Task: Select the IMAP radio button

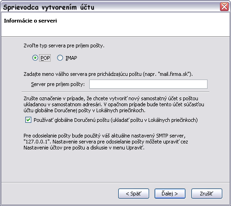Action: point(60,58)
